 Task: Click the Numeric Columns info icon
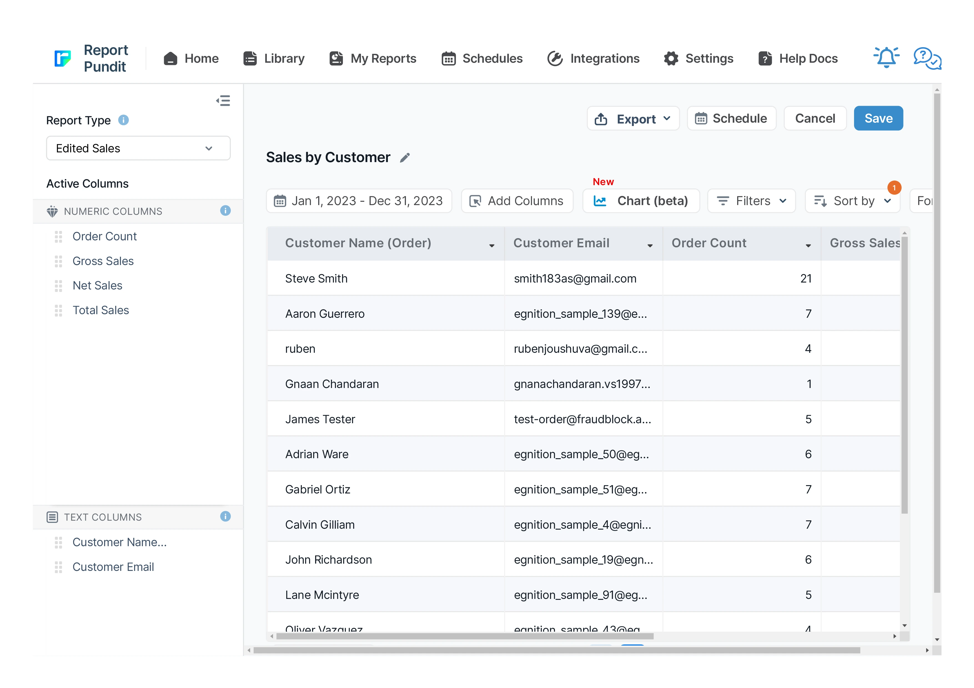pos(225,211)
